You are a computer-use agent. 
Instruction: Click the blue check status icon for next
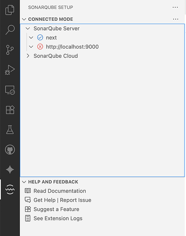point(40,38)
